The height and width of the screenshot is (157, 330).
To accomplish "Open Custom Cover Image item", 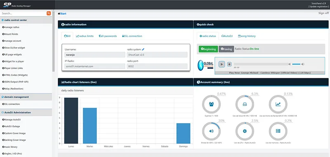I will coord(14,133).
